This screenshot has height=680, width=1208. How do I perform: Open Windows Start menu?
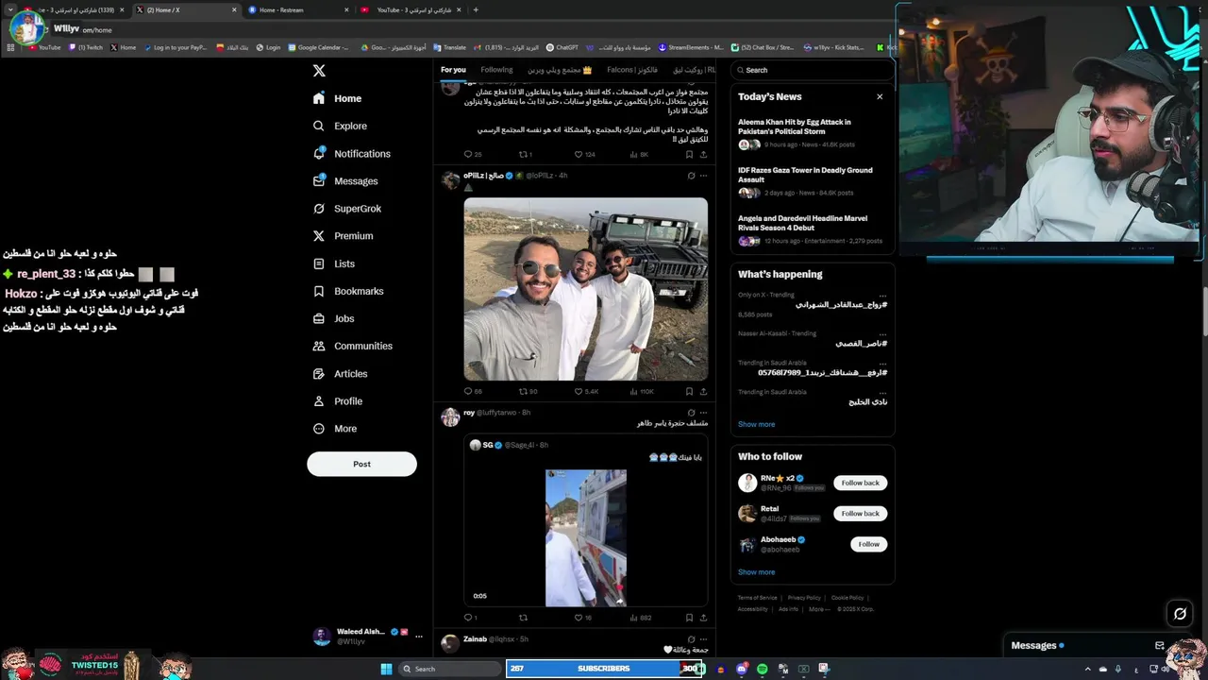(x=386, y=669)
